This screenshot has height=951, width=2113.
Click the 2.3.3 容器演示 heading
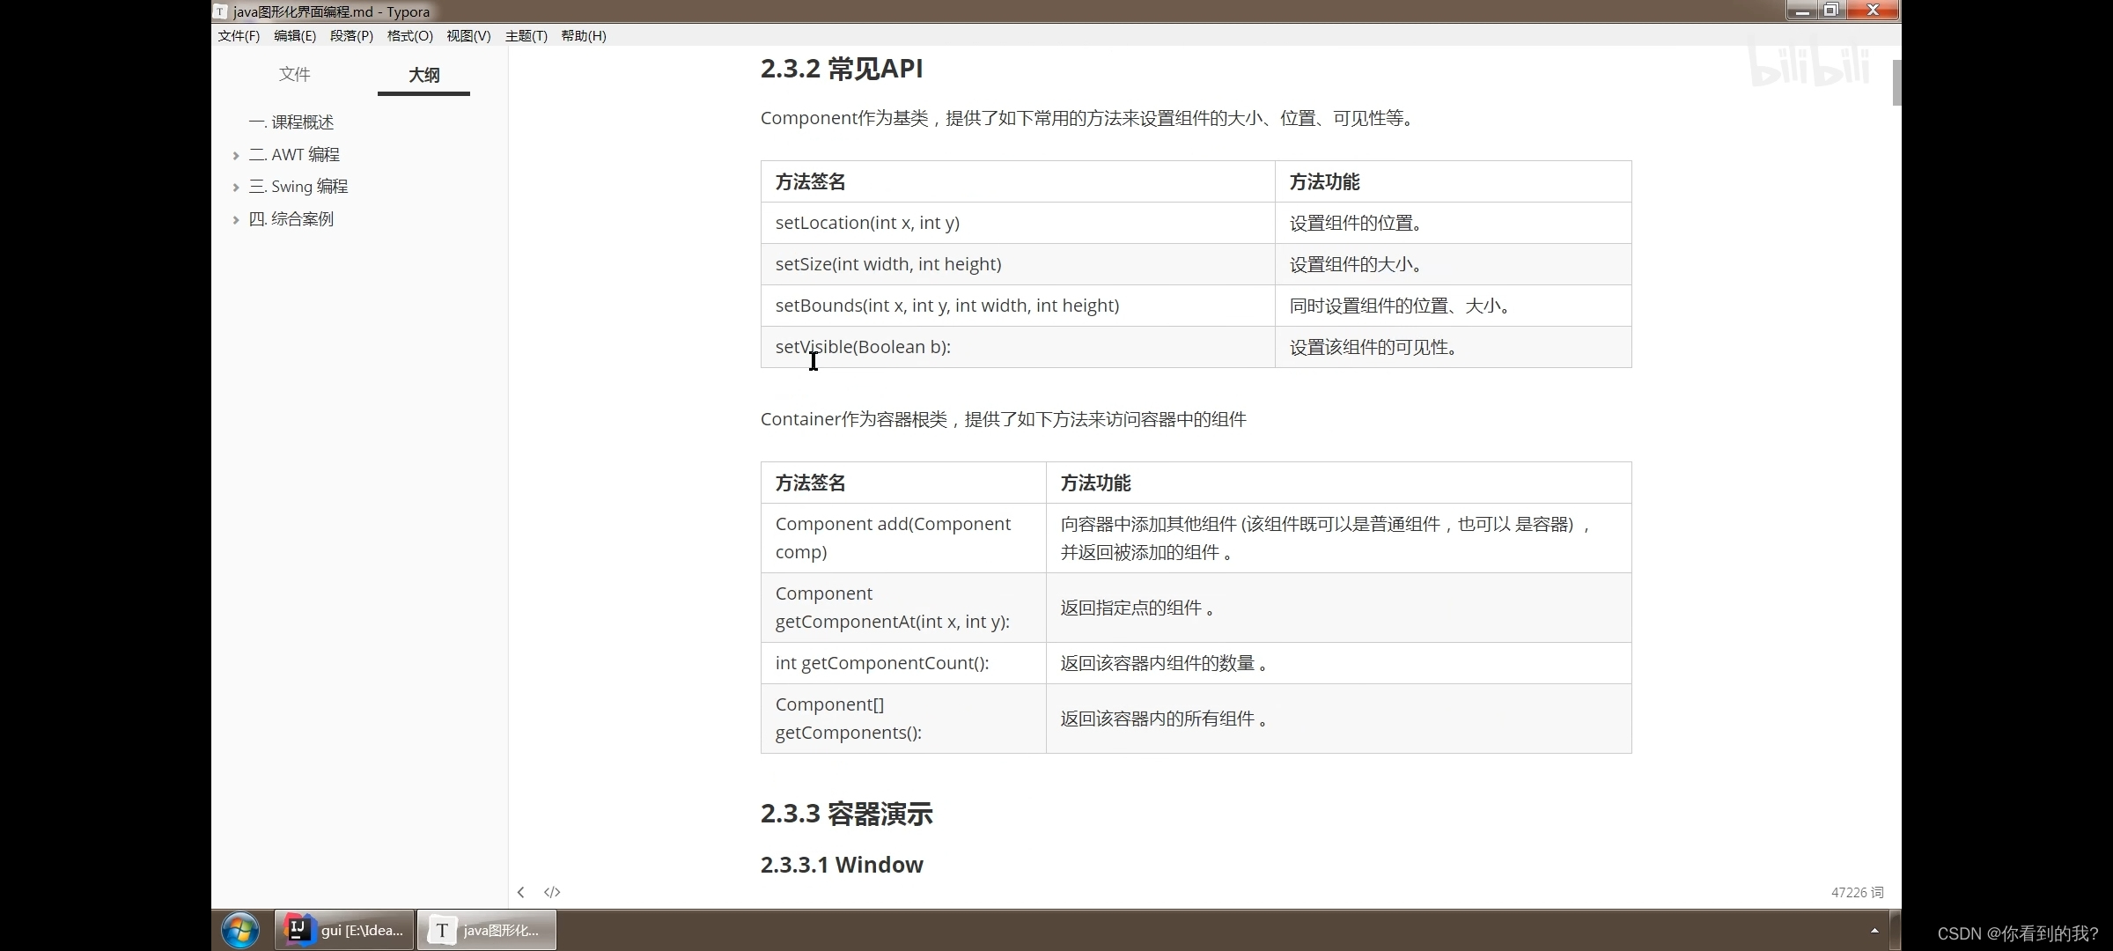(846, 814)
